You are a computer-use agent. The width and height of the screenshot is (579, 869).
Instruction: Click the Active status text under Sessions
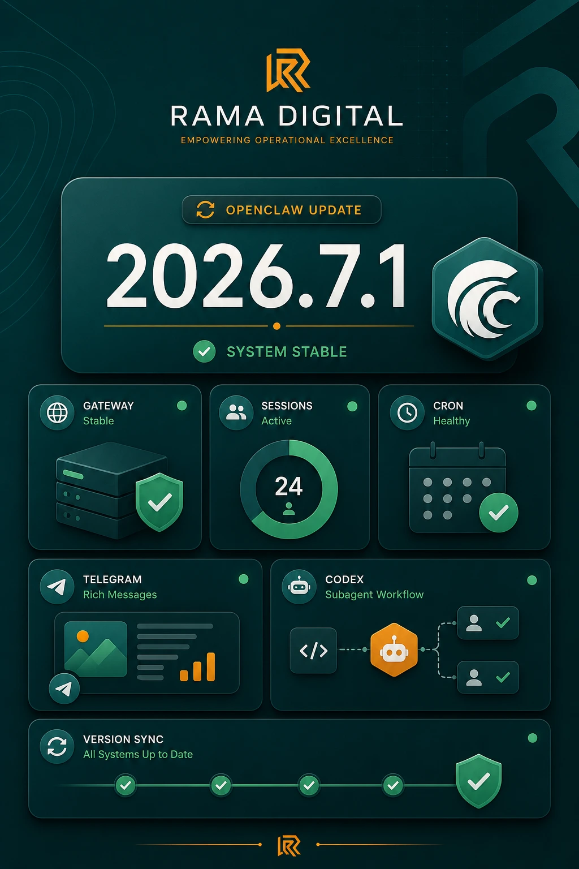[x=276, y=421]
